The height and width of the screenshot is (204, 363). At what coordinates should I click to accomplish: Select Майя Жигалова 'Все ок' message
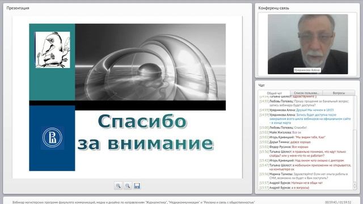[x=280, y=133]
